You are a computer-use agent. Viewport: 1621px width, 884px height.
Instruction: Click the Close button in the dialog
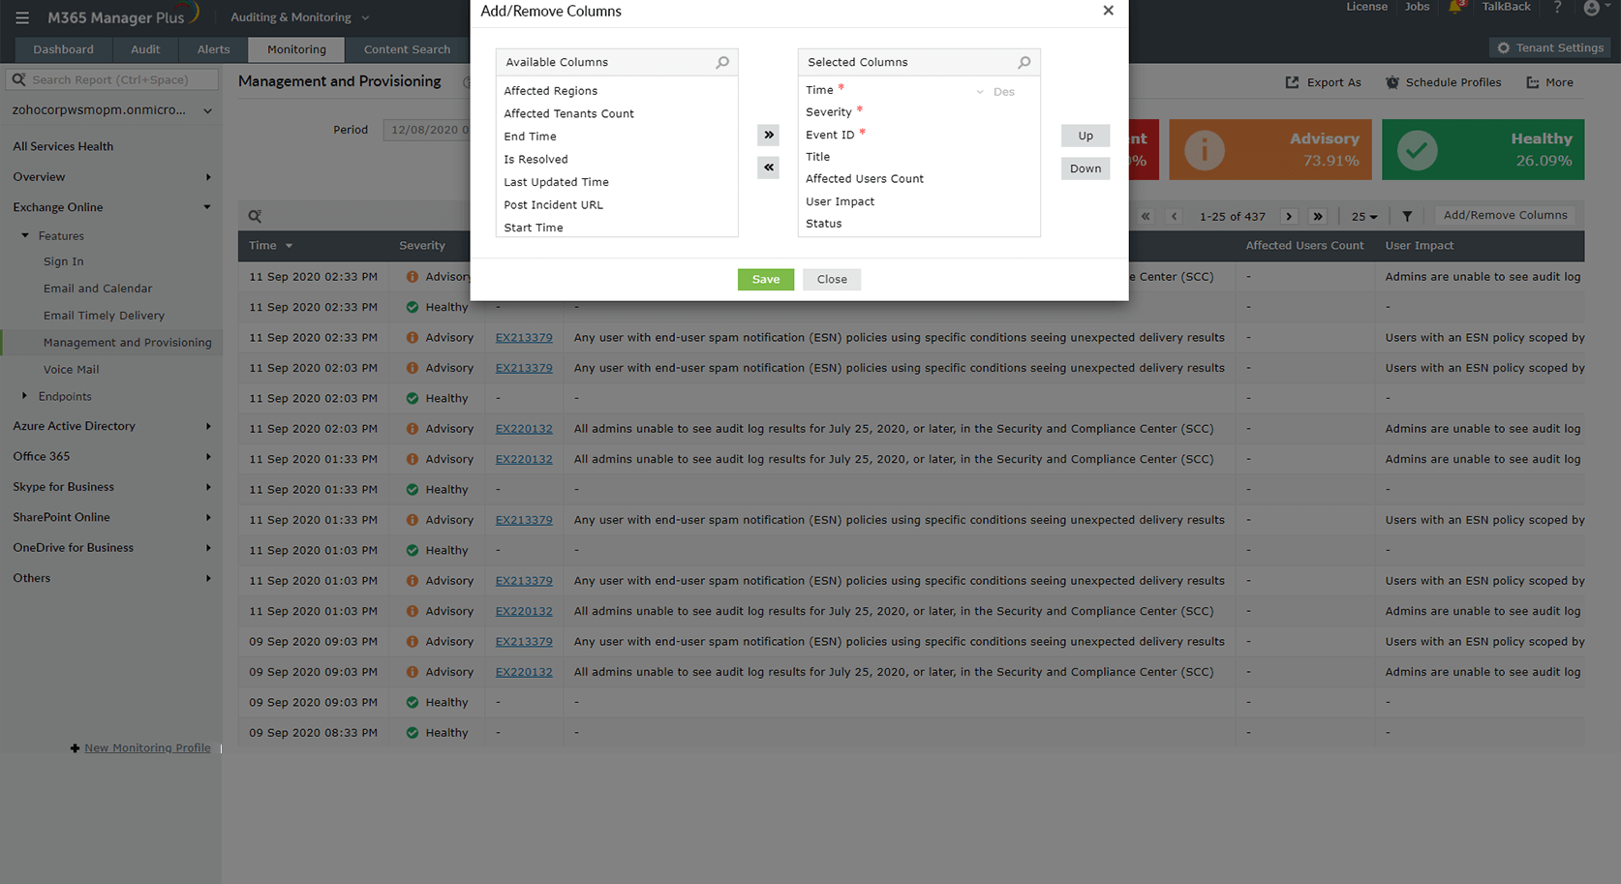click(832, 279)
